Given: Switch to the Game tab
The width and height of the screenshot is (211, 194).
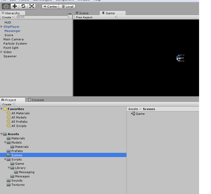Looking at the screenshot, I should (112, 13).
